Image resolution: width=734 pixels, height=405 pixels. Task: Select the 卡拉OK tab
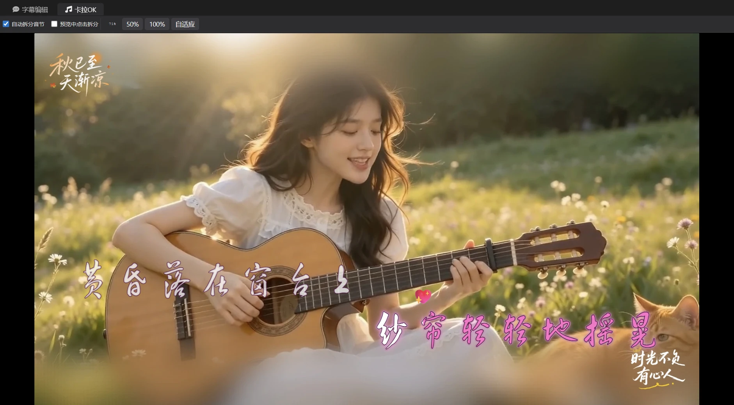[81, 9]
